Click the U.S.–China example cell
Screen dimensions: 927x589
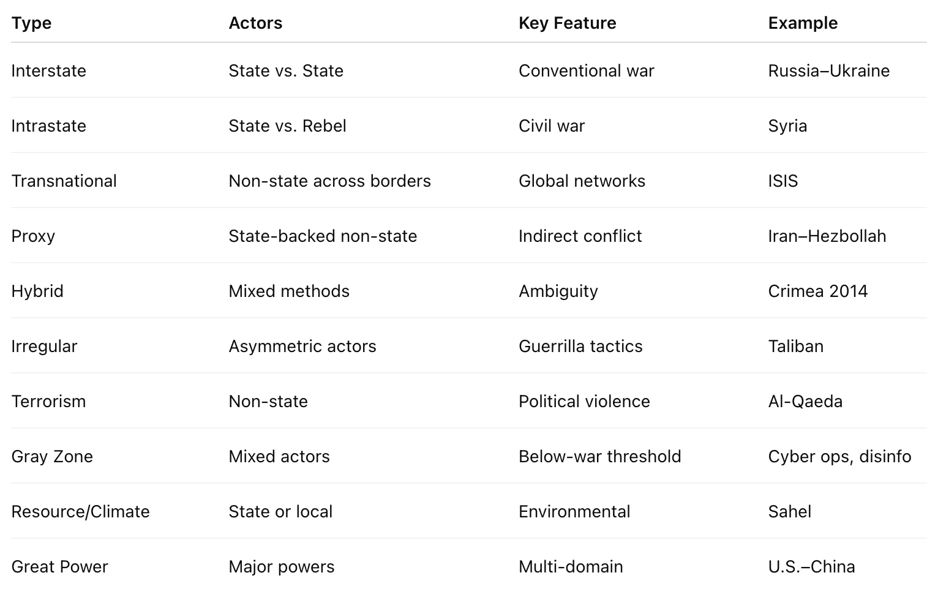tap(811, 567)
